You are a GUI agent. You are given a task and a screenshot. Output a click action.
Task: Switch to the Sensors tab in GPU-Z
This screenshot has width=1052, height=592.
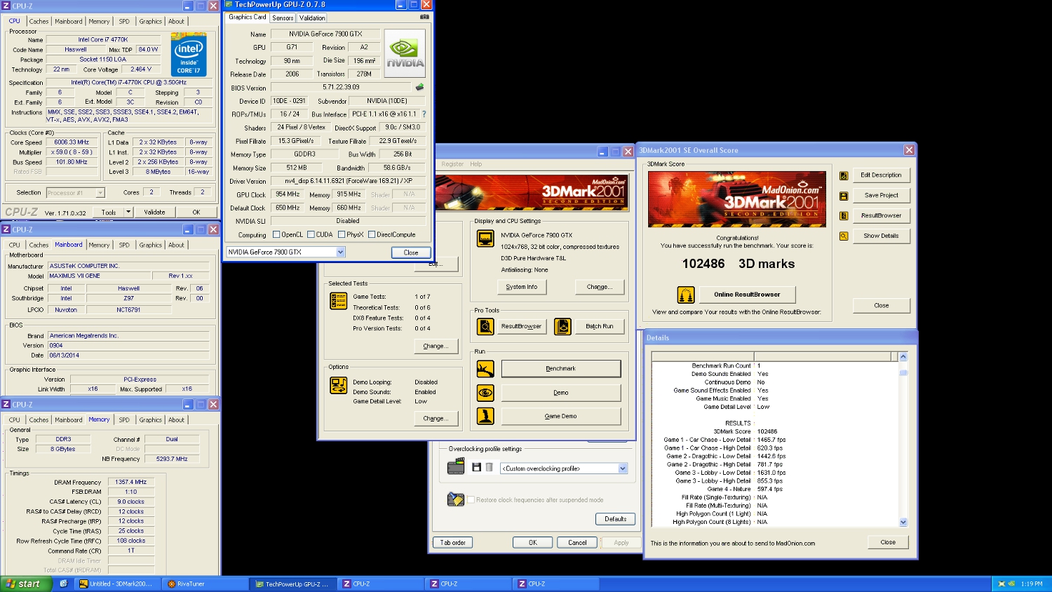(x=283, y=18)
